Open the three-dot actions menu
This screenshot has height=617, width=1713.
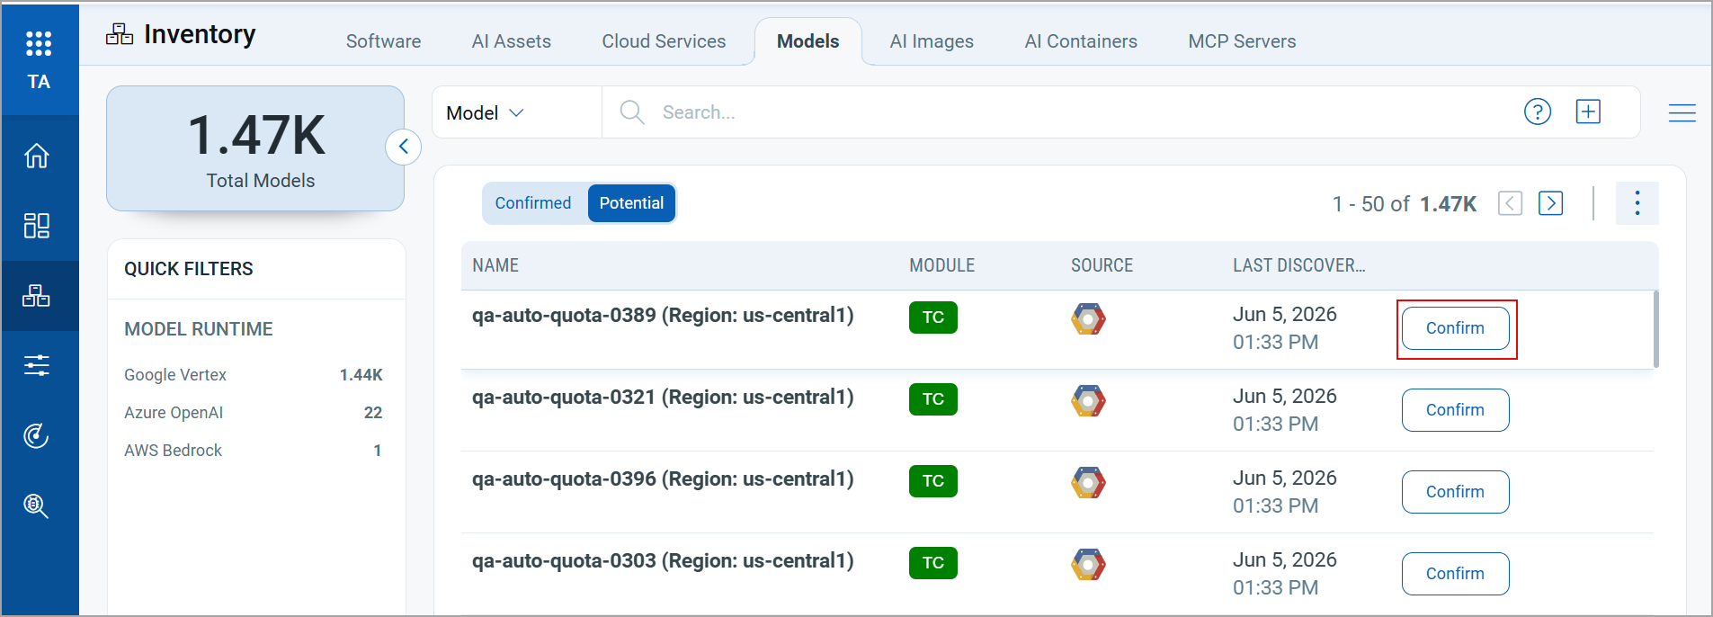click(x=1637, y=203)
